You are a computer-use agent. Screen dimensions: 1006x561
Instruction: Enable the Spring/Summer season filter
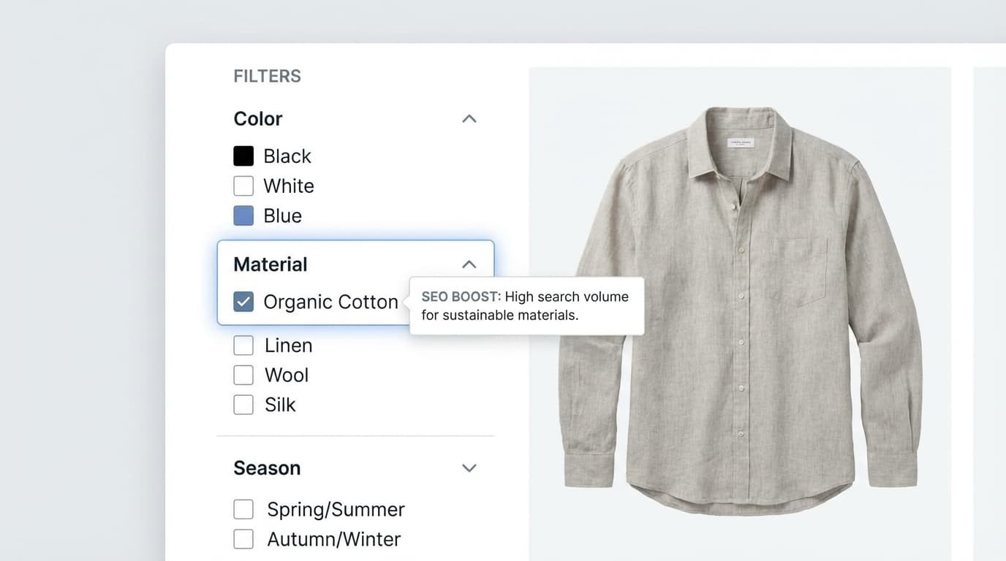tap(243, 509)
